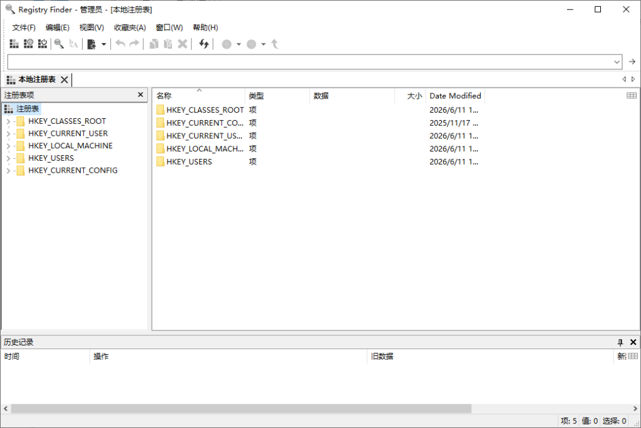Click the 时间 column header in history
This screenshot has width=641, height=428.
pos(46,357)
